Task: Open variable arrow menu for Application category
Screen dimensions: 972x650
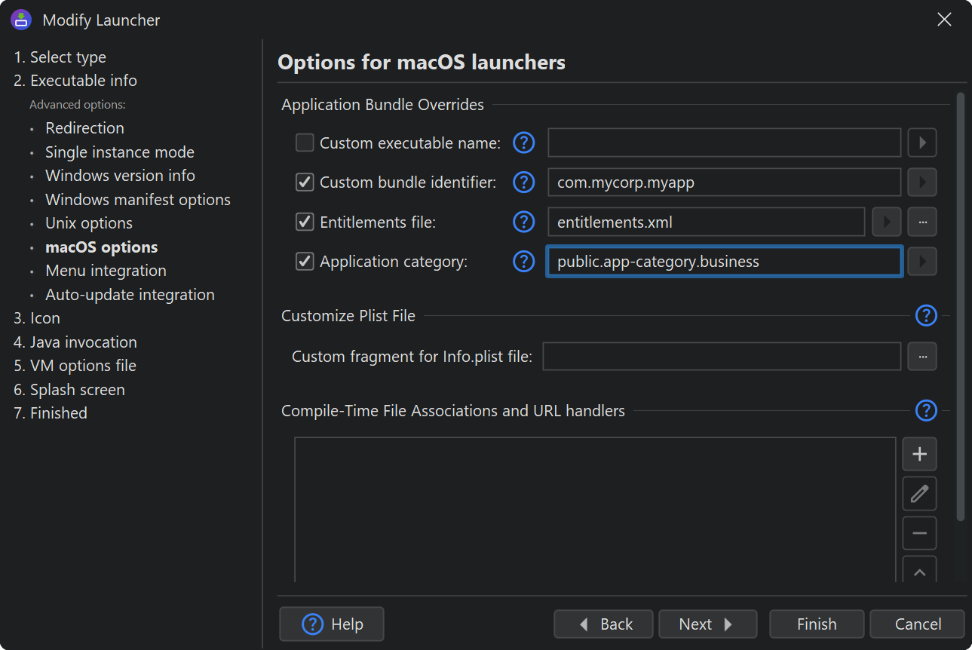Action: point(921,262)
